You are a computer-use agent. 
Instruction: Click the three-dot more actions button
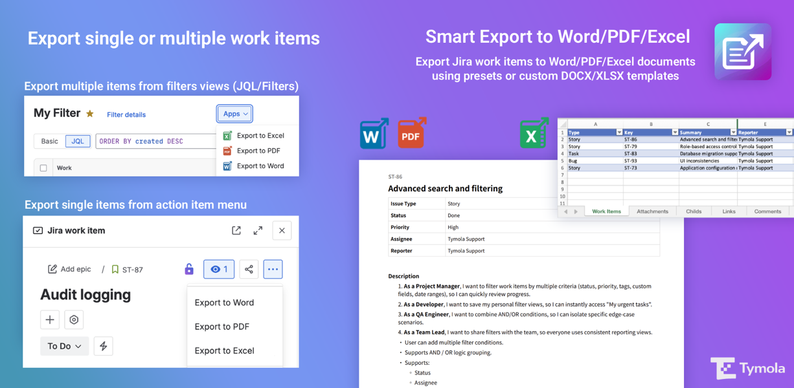coord(273,269)
